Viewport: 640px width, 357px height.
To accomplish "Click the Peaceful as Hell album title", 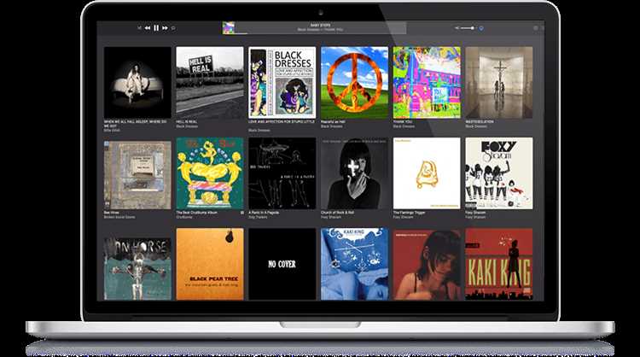I will pos(333,122).
